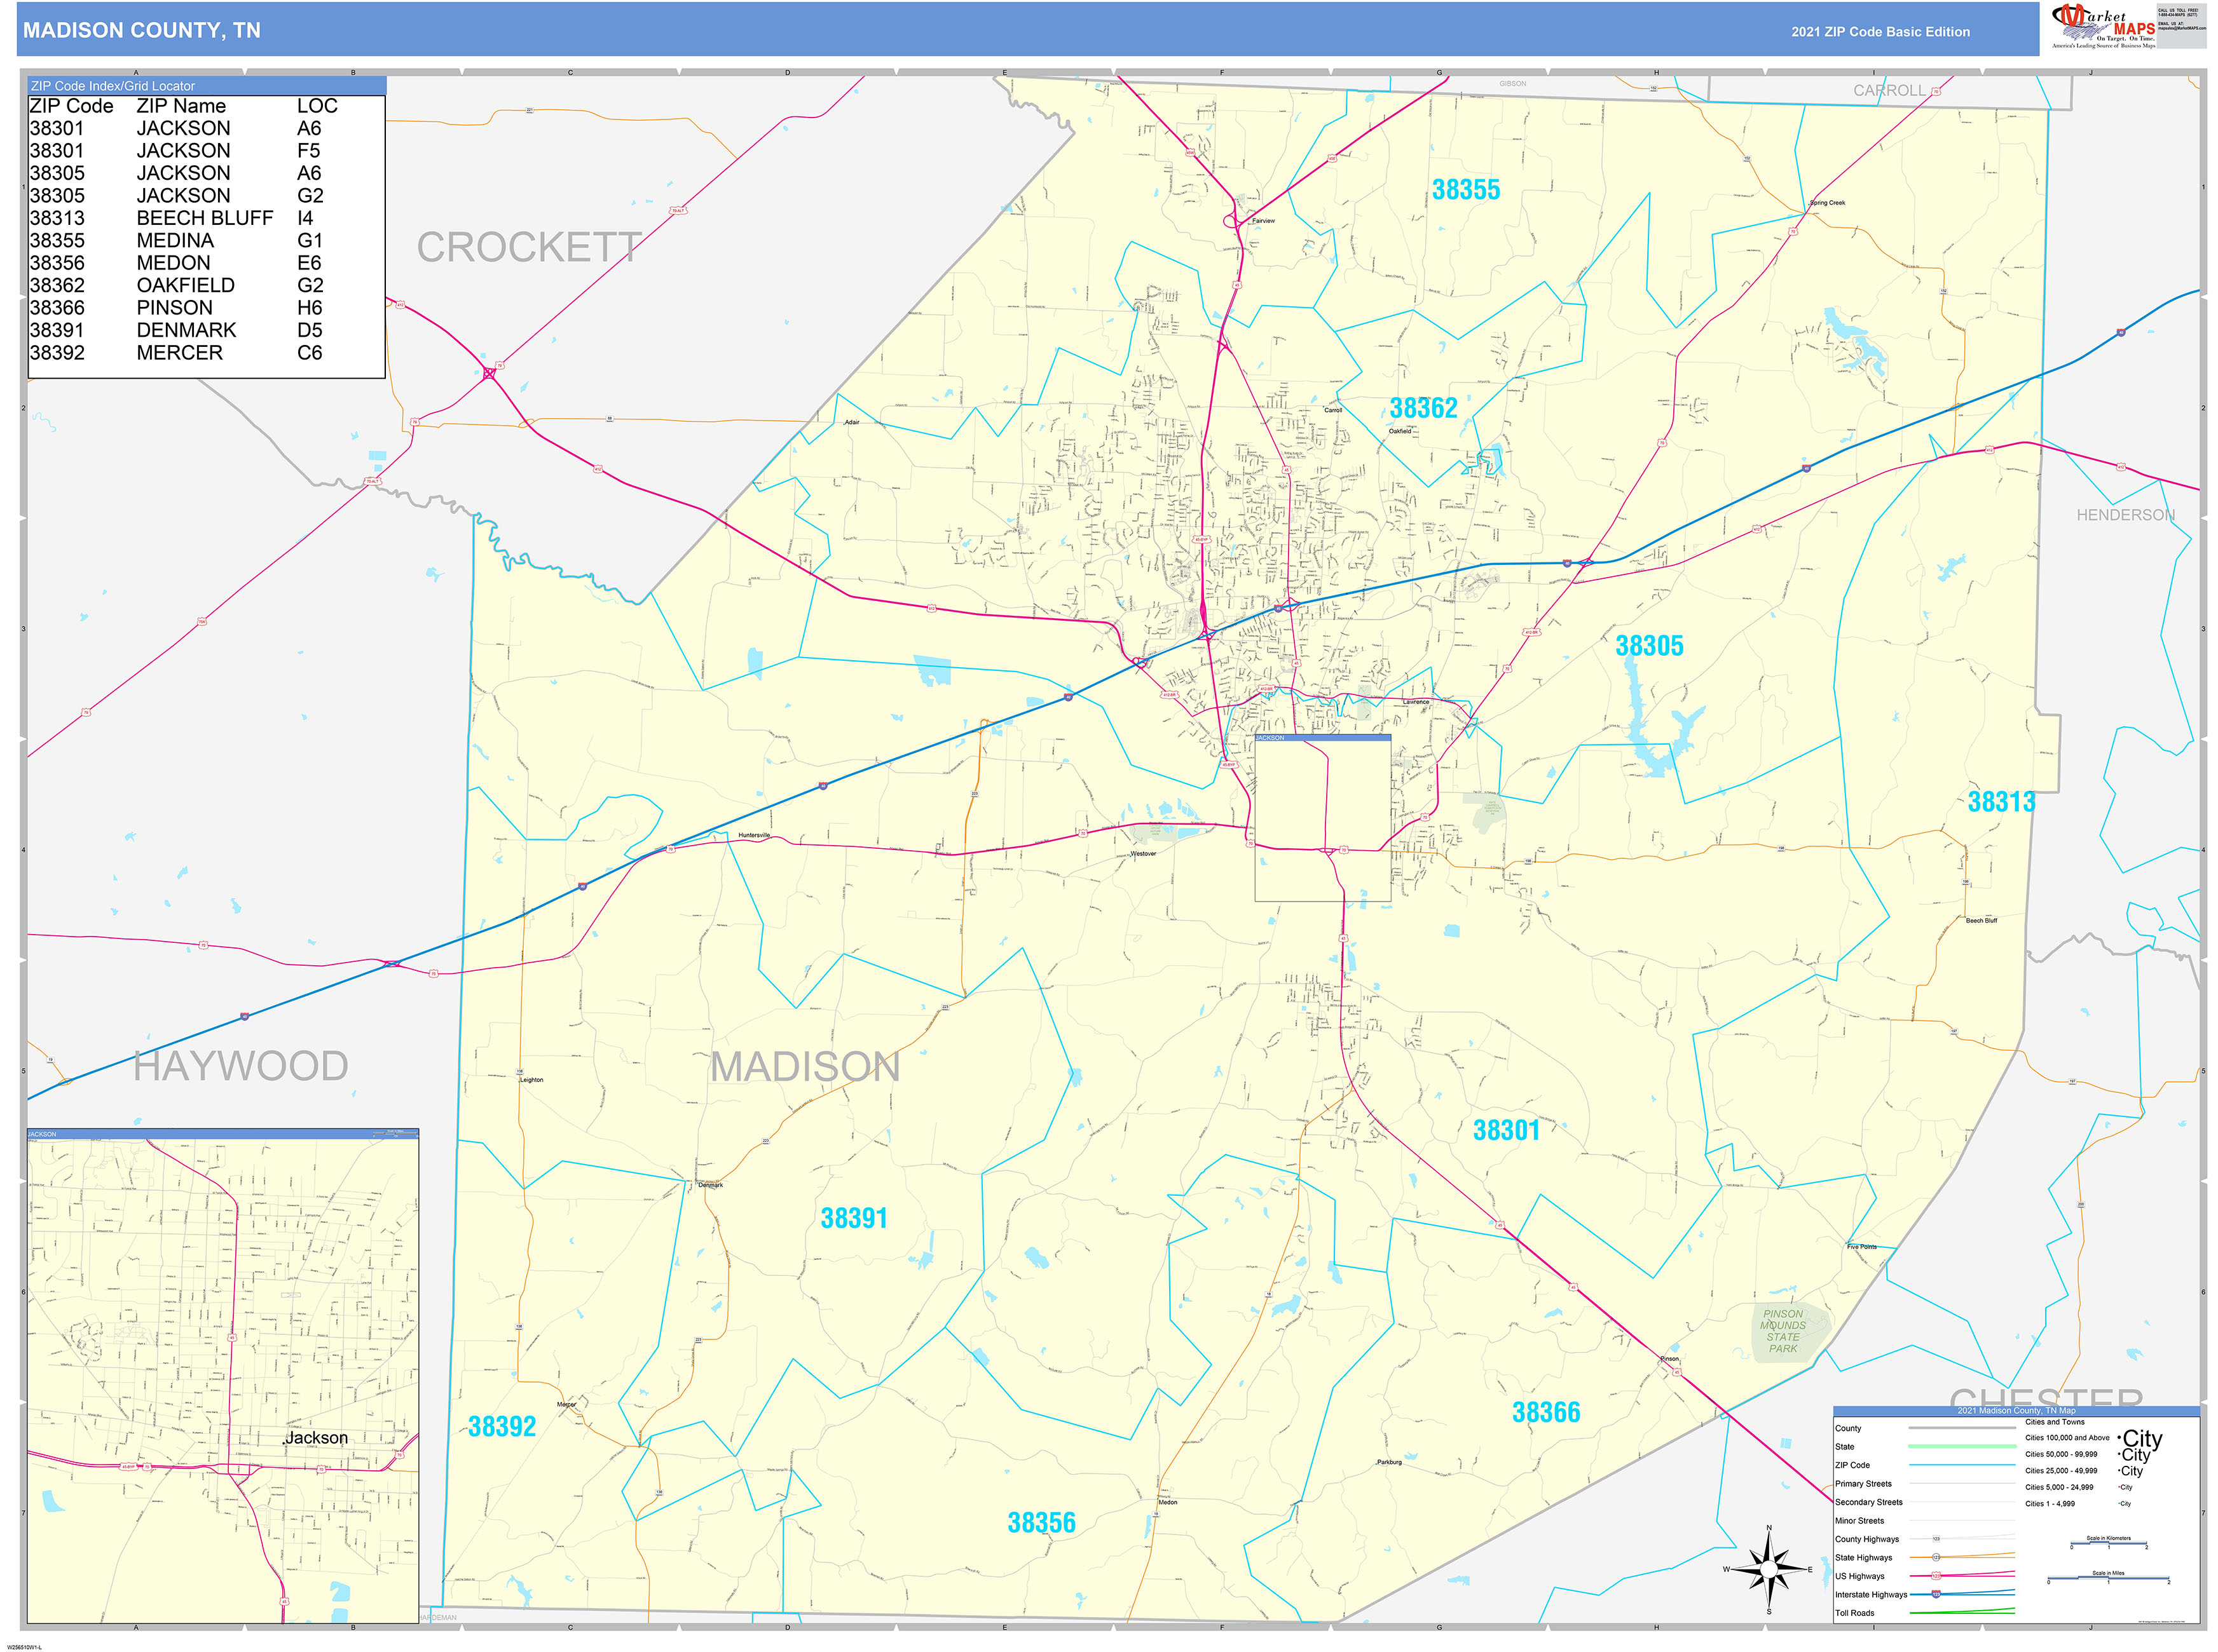
Task: Click the Five Points town label
Action: click(x=1861, y=1247)
